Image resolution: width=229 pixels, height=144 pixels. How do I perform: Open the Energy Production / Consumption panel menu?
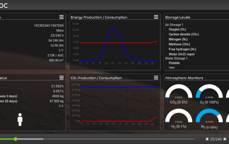click(x=156, y=17)
